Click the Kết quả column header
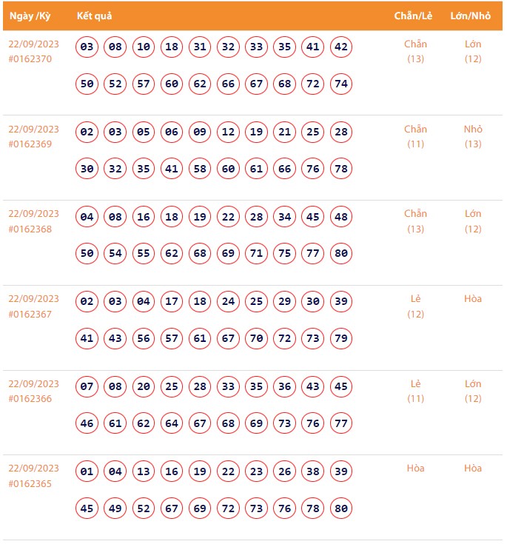 94,16
